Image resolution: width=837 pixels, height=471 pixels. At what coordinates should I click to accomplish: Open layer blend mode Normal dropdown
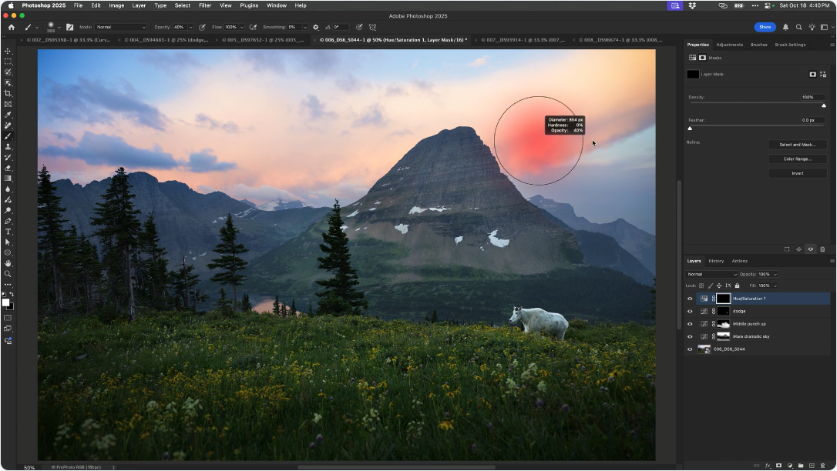712,274
